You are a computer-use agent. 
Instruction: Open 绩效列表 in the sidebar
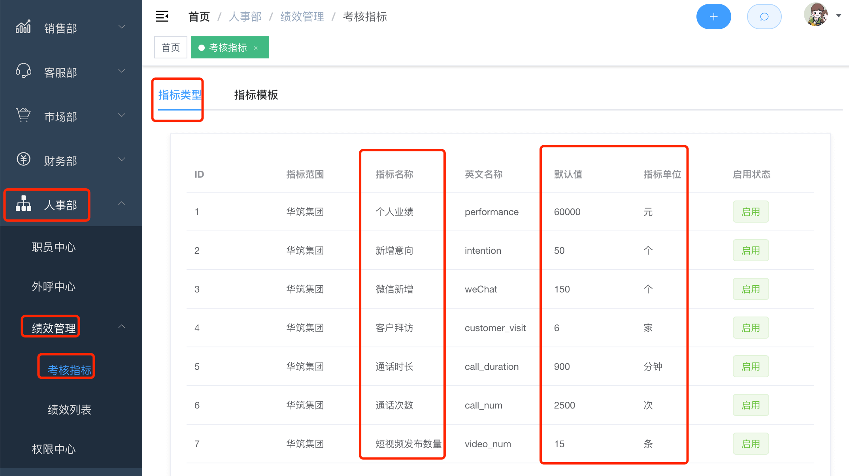70,410
